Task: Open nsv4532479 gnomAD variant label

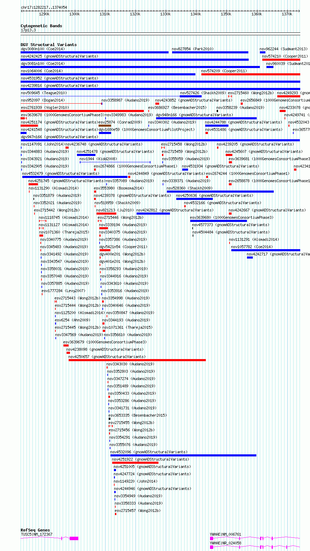Action: (61, 173)
